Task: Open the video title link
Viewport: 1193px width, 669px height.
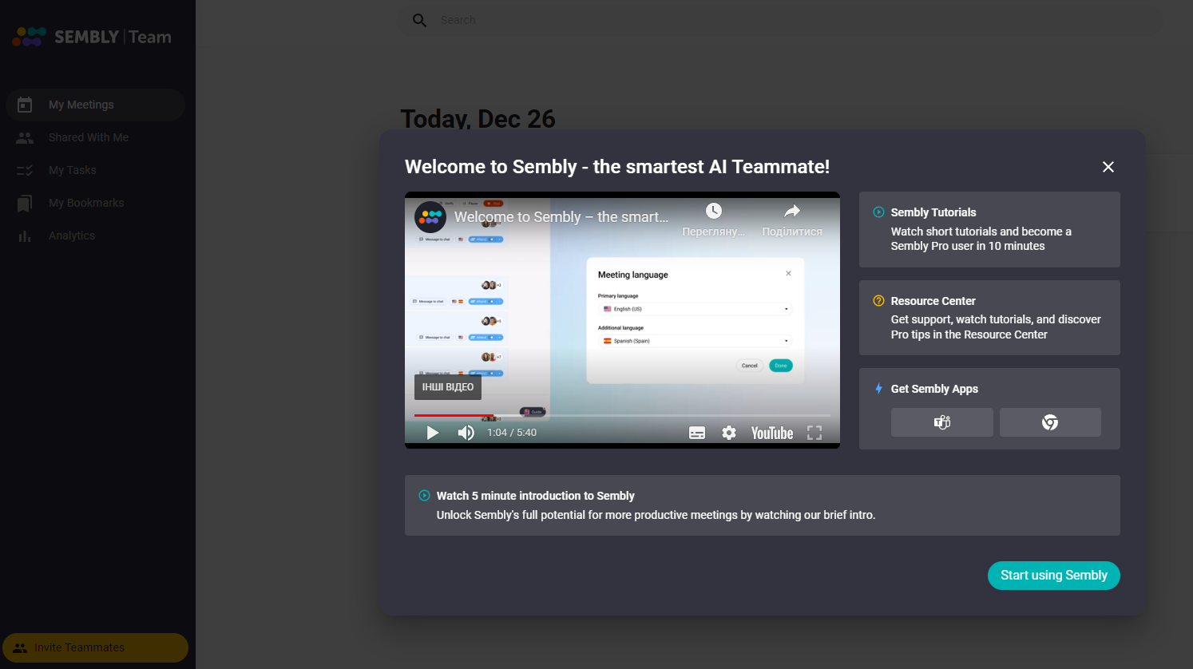Action: tap(561, 217)
